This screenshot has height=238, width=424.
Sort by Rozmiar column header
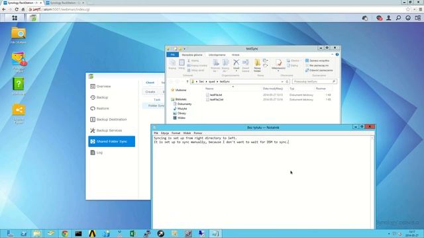coord(321,89)
